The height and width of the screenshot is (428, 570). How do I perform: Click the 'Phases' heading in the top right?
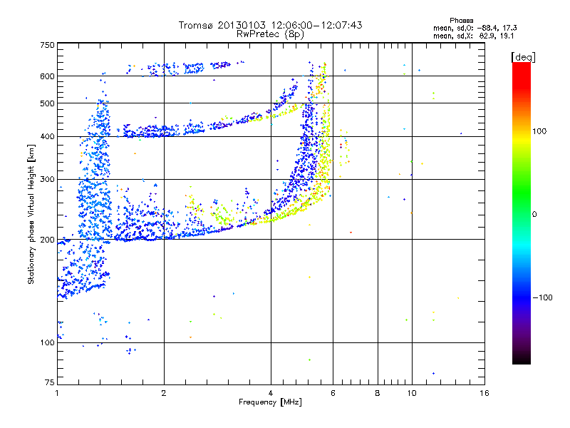[x=461, y=21]
